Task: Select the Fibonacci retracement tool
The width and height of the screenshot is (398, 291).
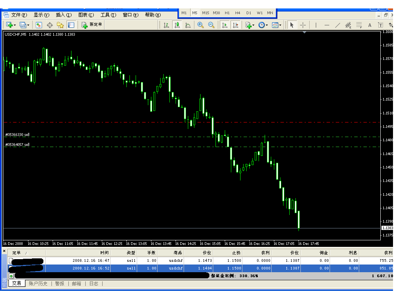Action: point(359,25)
